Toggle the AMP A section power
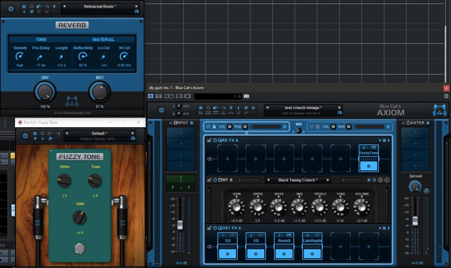 [x=215, y=180]
